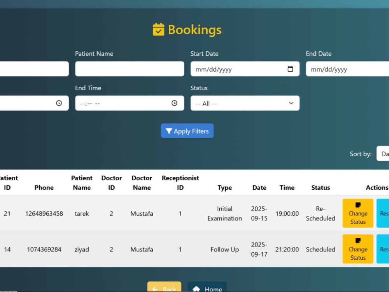Click the End Time field label
The image size is (389, 292).
coord(88,88)
